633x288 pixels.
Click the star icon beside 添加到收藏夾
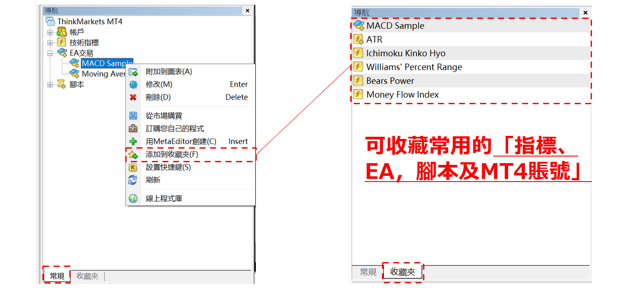[x=133, y=155]
